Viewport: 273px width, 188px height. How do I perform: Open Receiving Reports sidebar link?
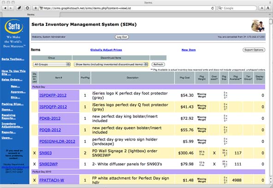[x=8, y=117]
